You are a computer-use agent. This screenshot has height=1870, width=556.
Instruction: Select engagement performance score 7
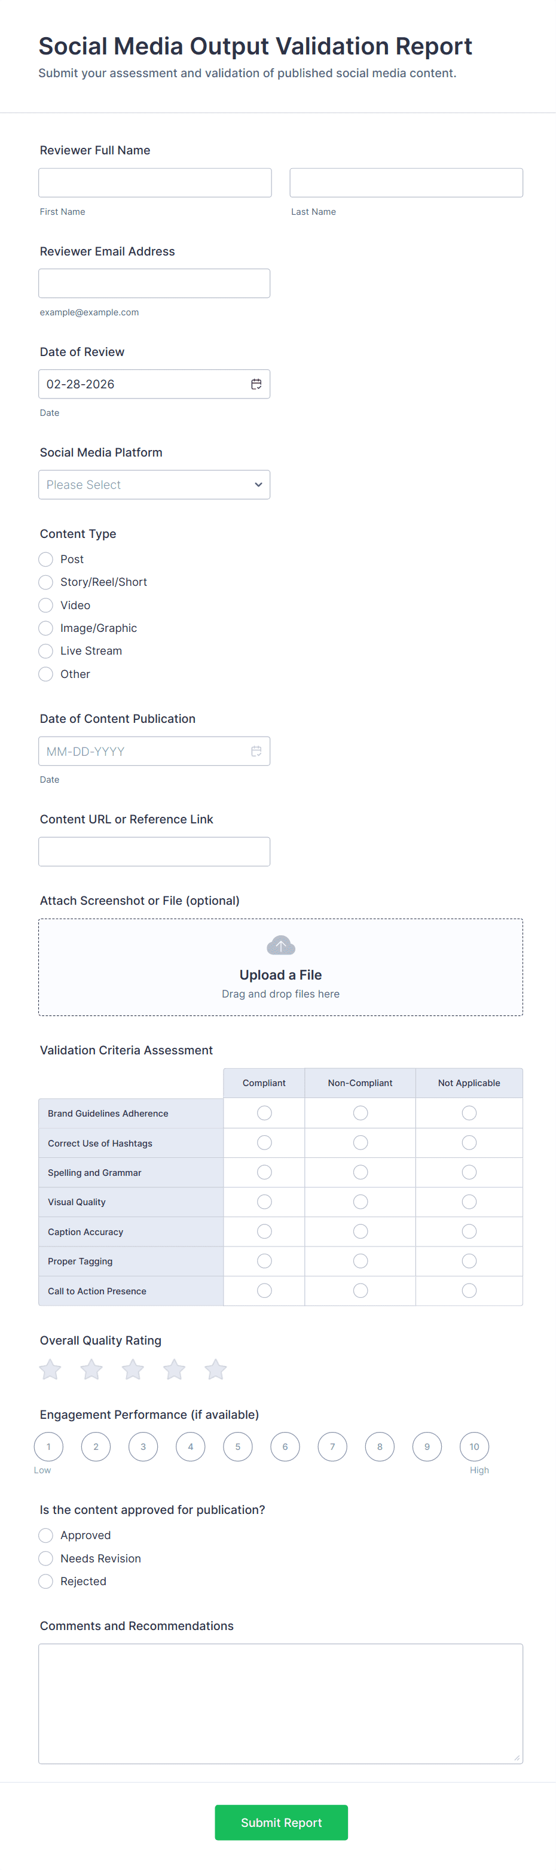point(333,1447)
